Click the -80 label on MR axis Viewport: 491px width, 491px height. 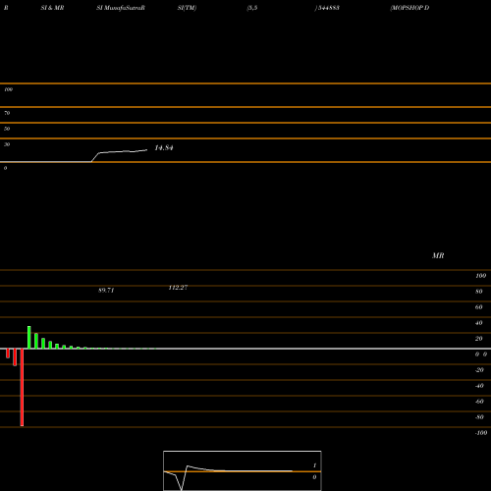(x=479, y=417)
